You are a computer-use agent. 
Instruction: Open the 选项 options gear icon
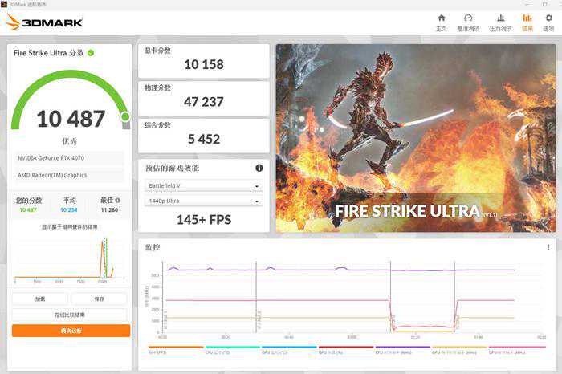[548, 22]
